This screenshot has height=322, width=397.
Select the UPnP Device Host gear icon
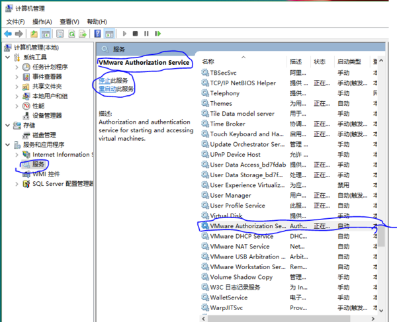tap(205, 154)
